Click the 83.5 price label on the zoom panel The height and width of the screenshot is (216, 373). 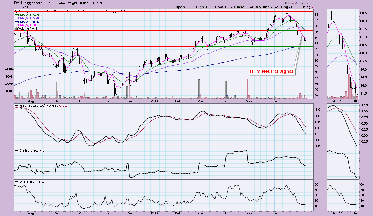coord(363,93)
